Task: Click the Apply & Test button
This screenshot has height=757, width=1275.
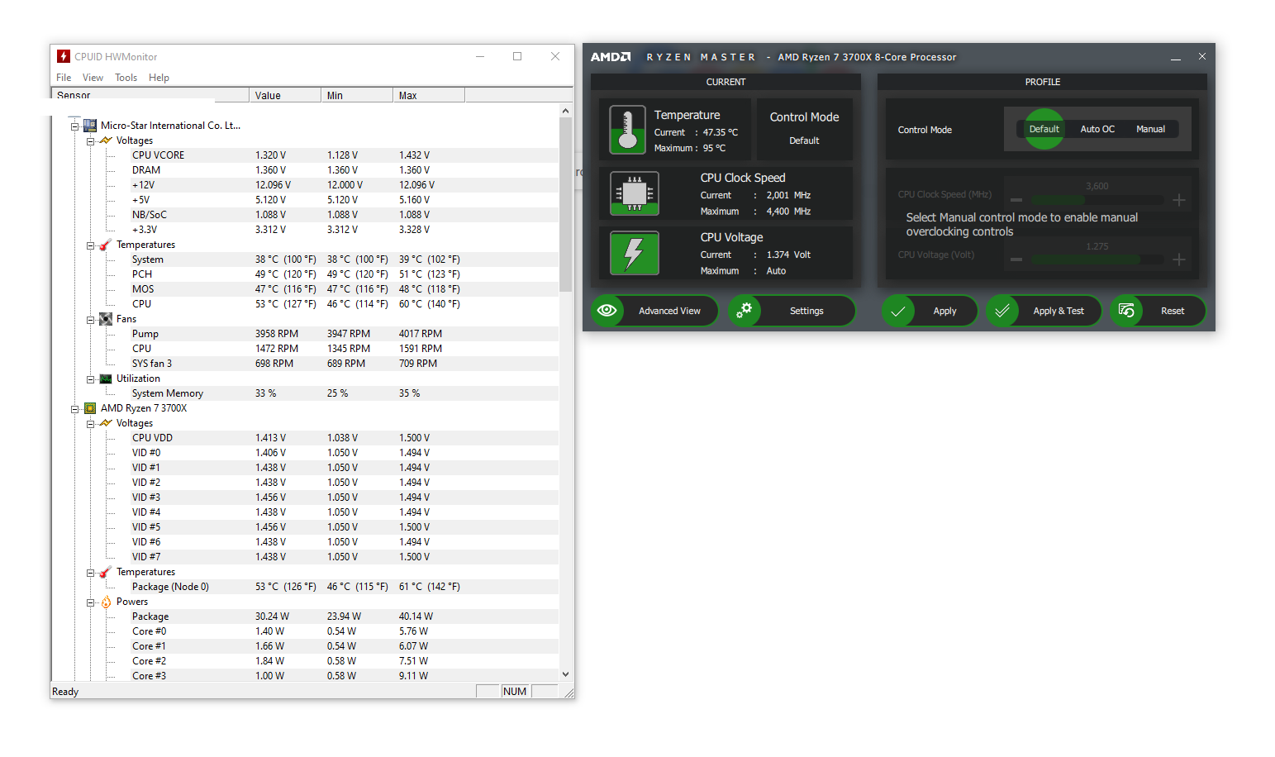Action: [x=1044, y=311]
